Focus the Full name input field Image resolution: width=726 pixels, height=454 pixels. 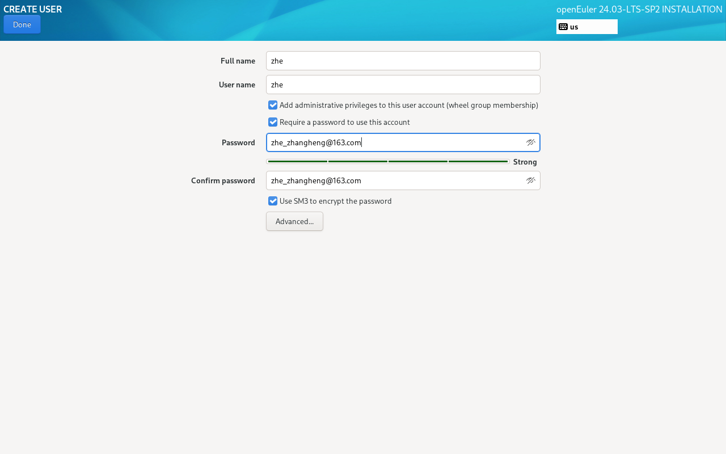click(x=403, y=61)
